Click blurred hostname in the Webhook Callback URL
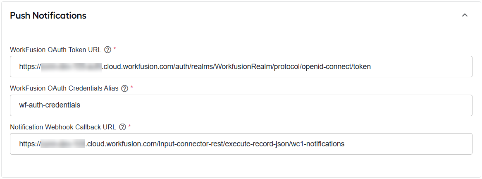This screenshot has width=482, height=179. coord(63,143)
